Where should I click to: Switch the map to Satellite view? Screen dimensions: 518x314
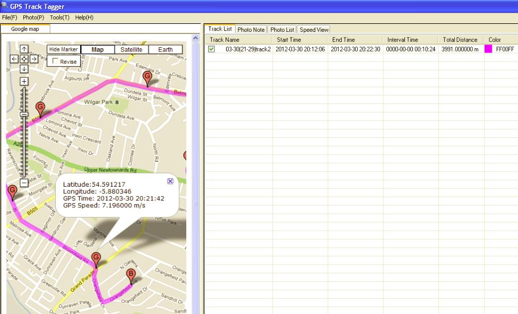point(132,49)
